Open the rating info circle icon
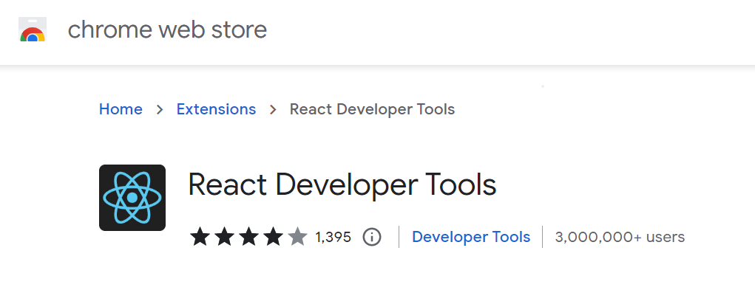Viewport: 755px width, 290px height. (x=372, y=237)
